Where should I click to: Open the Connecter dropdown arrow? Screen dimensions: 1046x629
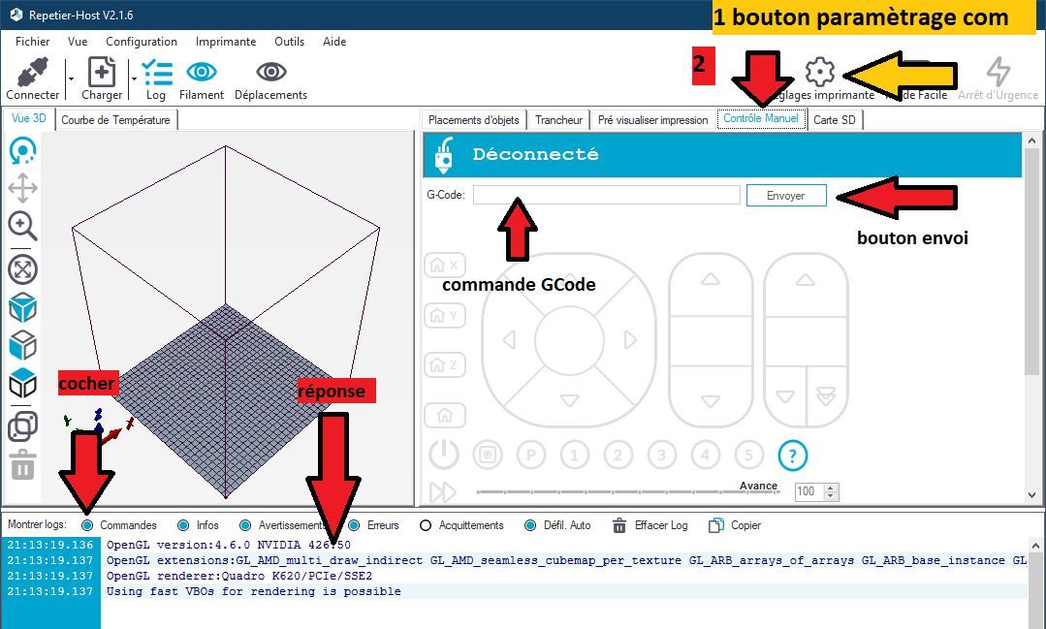click(71, 79)
